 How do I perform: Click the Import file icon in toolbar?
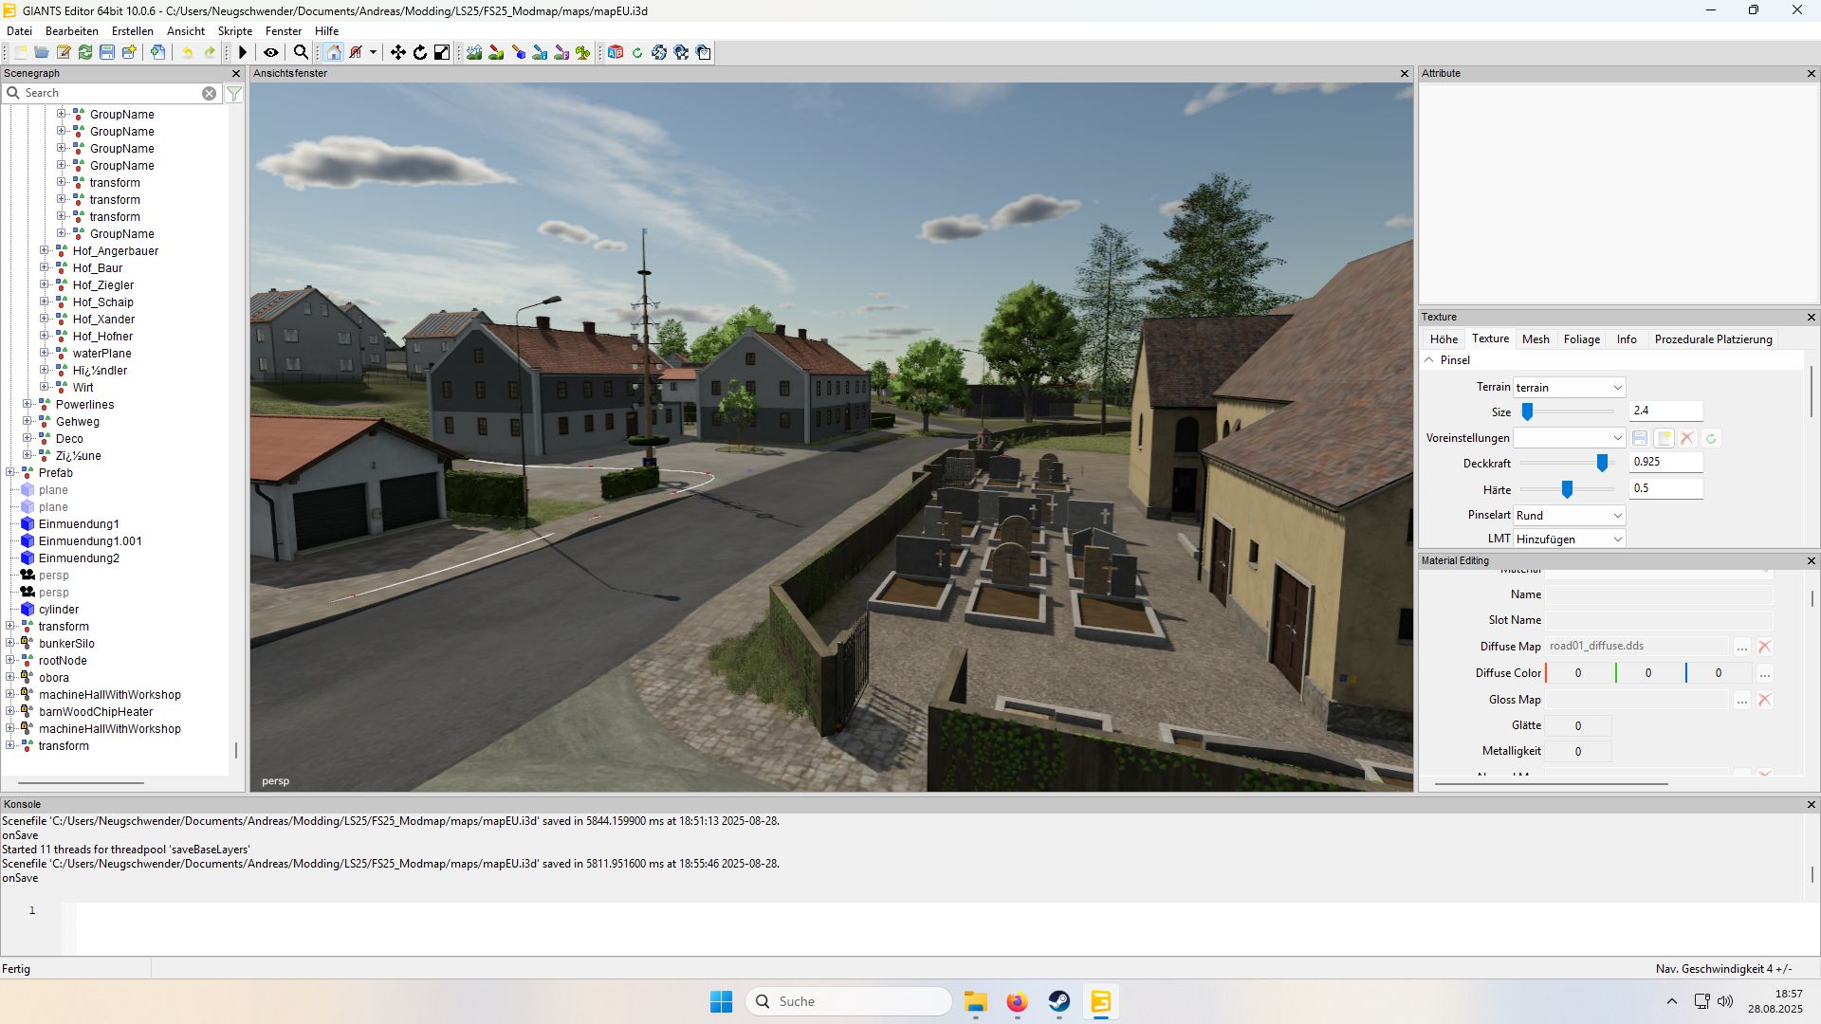pos(157,52)
